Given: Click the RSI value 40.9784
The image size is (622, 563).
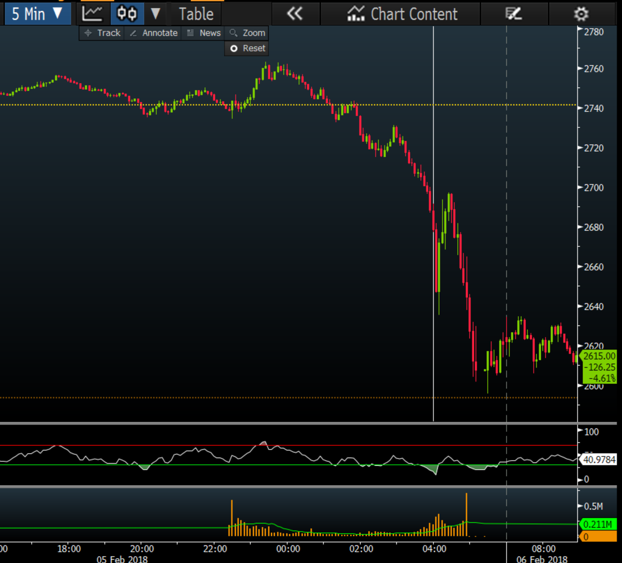Looking at the screenshot, I should pyautogui.click(x=599, y=460).
